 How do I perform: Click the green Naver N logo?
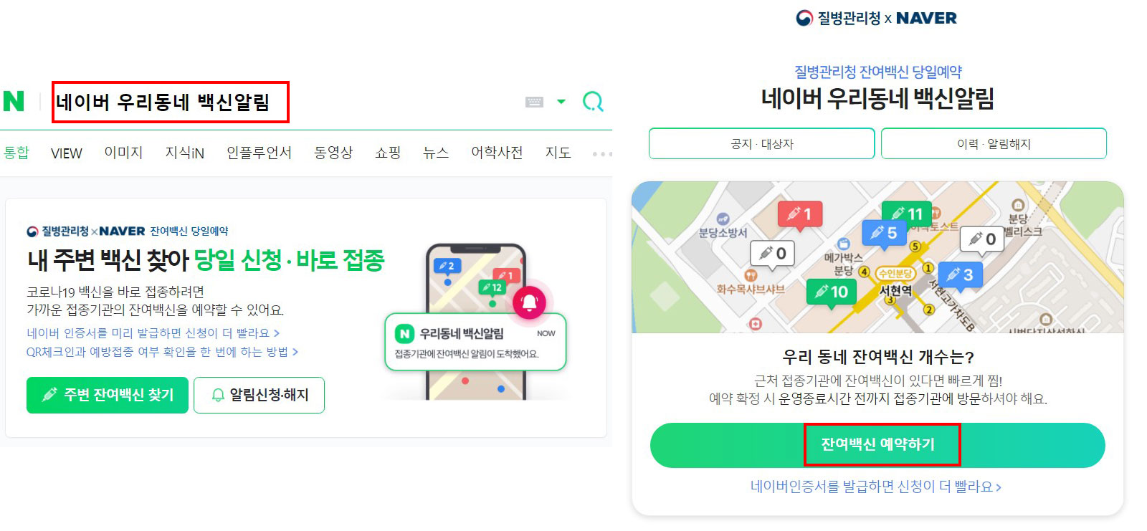tap(14, 101)
